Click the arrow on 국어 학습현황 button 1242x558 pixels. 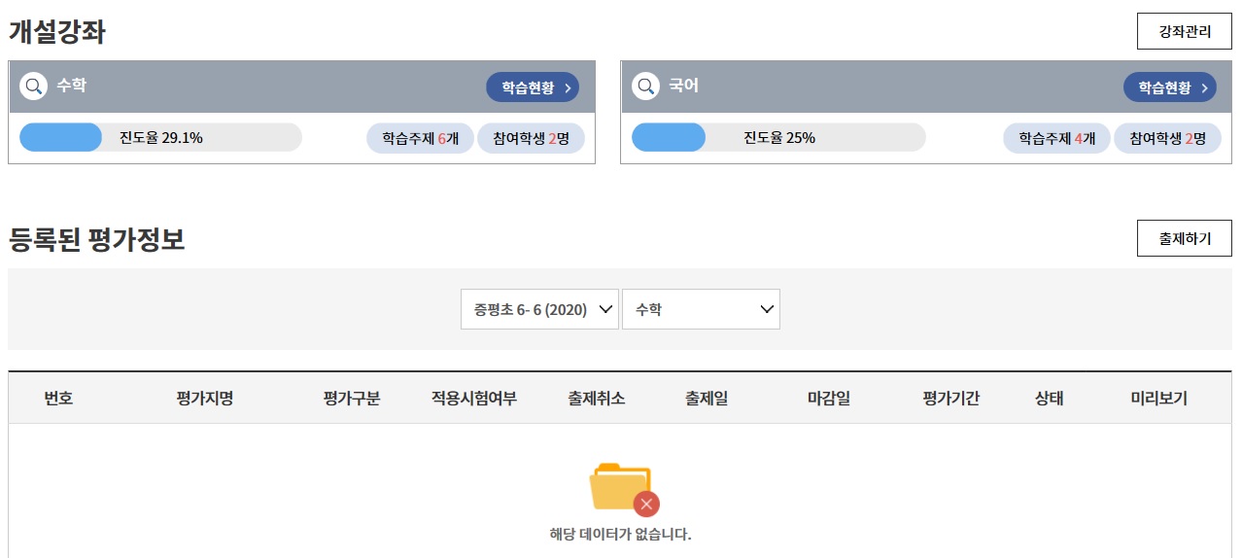coord(1205,87)
